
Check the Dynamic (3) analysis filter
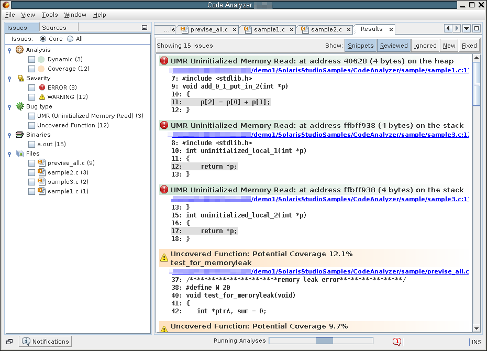(x=32, y=59)
